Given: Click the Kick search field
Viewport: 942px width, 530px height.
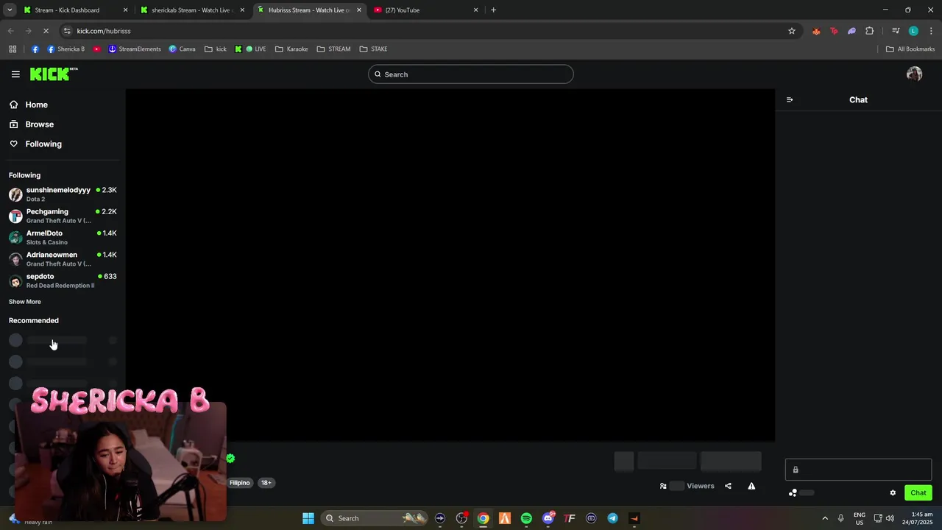Looking at the screenshot, I should click(471, 74).
